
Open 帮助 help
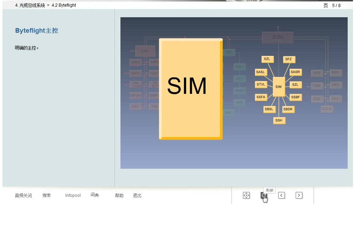click(119, 195)
